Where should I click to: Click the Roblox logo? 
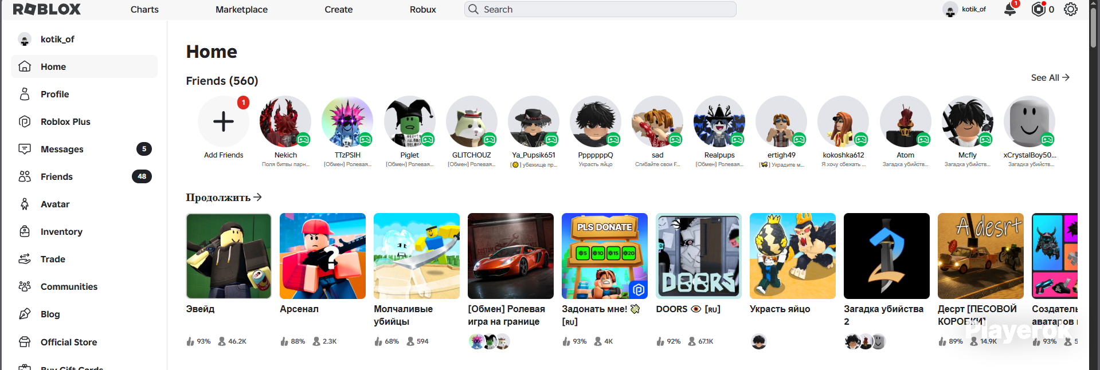[47, 9]
